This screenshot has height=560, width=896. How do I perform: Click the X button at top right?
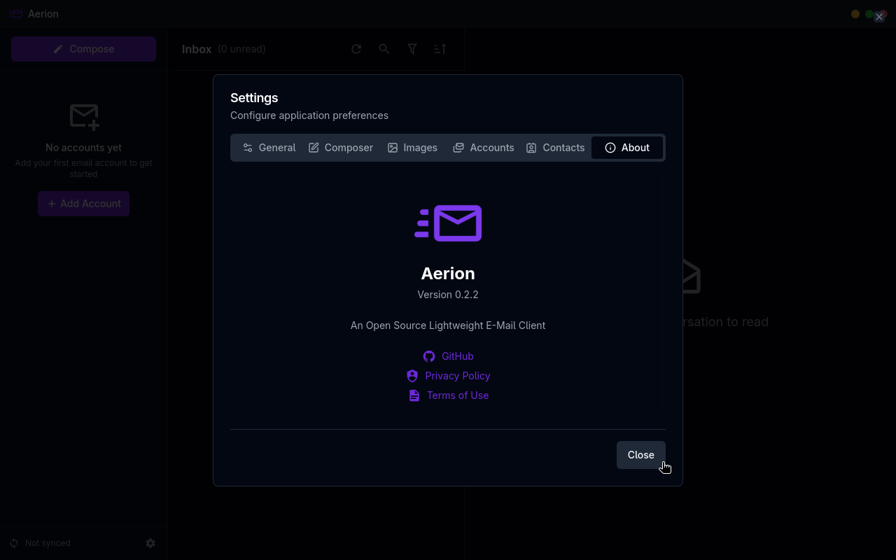pos(879,17)
